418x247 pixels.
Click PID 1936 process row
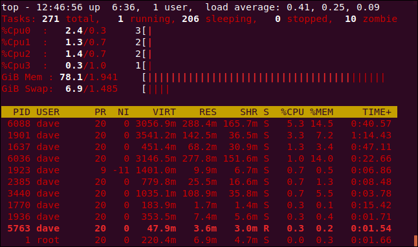point(199,217)
